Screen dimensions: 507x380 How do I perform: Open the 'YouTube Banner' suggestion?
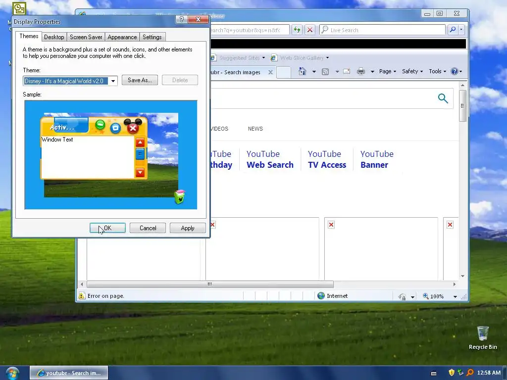(377, 159)
